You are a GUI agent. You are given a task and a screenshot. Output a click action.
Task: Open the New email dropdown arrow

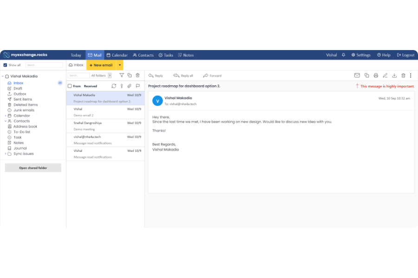120,65
